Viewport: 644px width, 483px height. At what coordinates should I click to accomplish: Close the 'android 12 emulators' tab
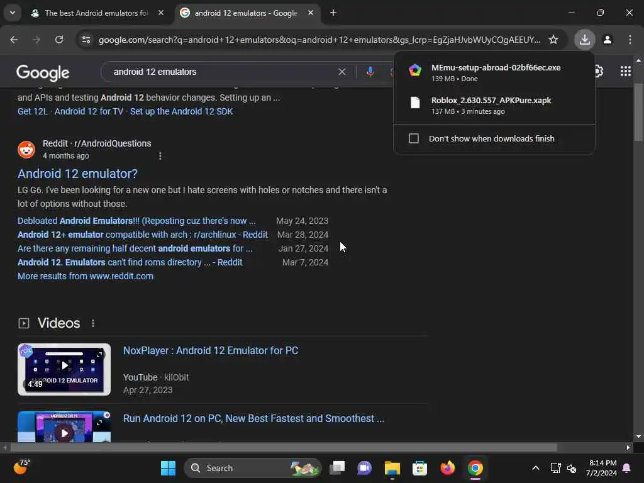[x=311, y=13]
